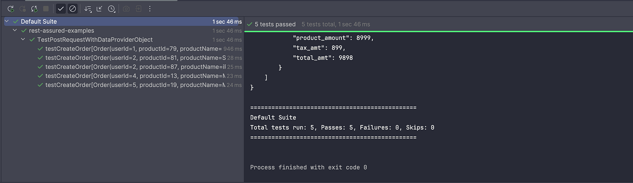
Task: Click green check beside TestPostRequestWithDataProviderObject
Action: [32, 39]
